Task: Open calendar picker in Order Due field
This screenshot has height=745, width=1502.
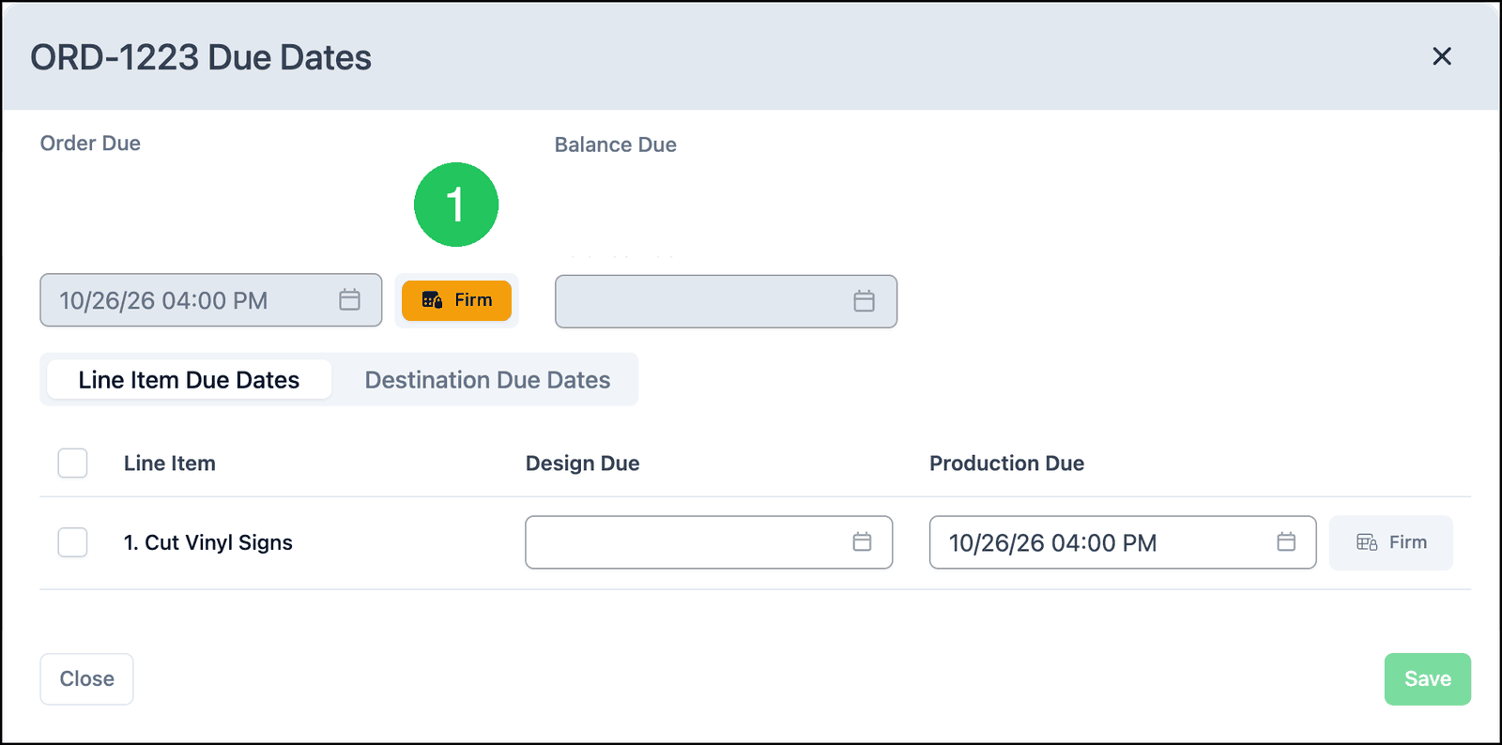Action: (349, 300)
